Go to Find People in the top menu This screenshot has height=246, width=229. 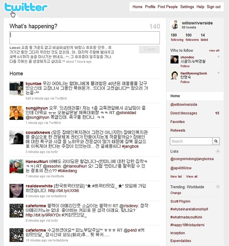[x=168, y=7]
